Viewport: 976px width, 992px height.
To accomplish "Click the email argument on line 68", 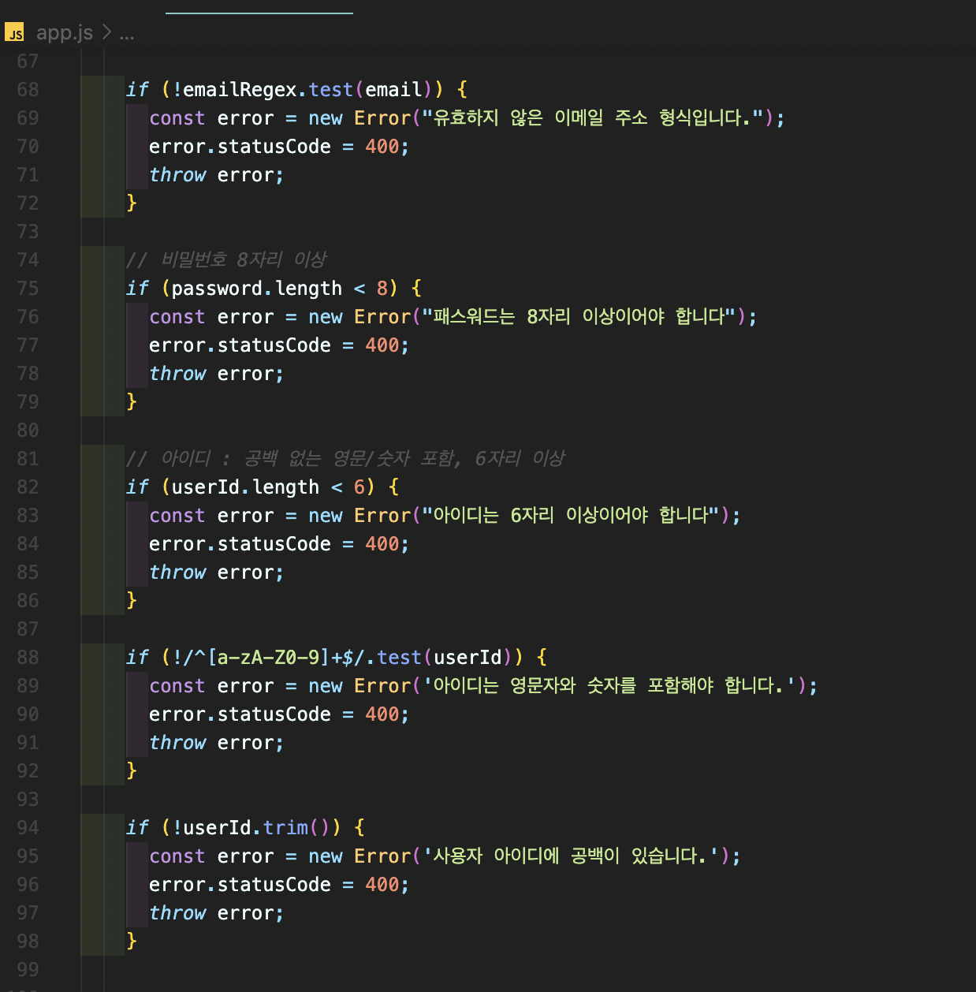I will coord(393,90).
